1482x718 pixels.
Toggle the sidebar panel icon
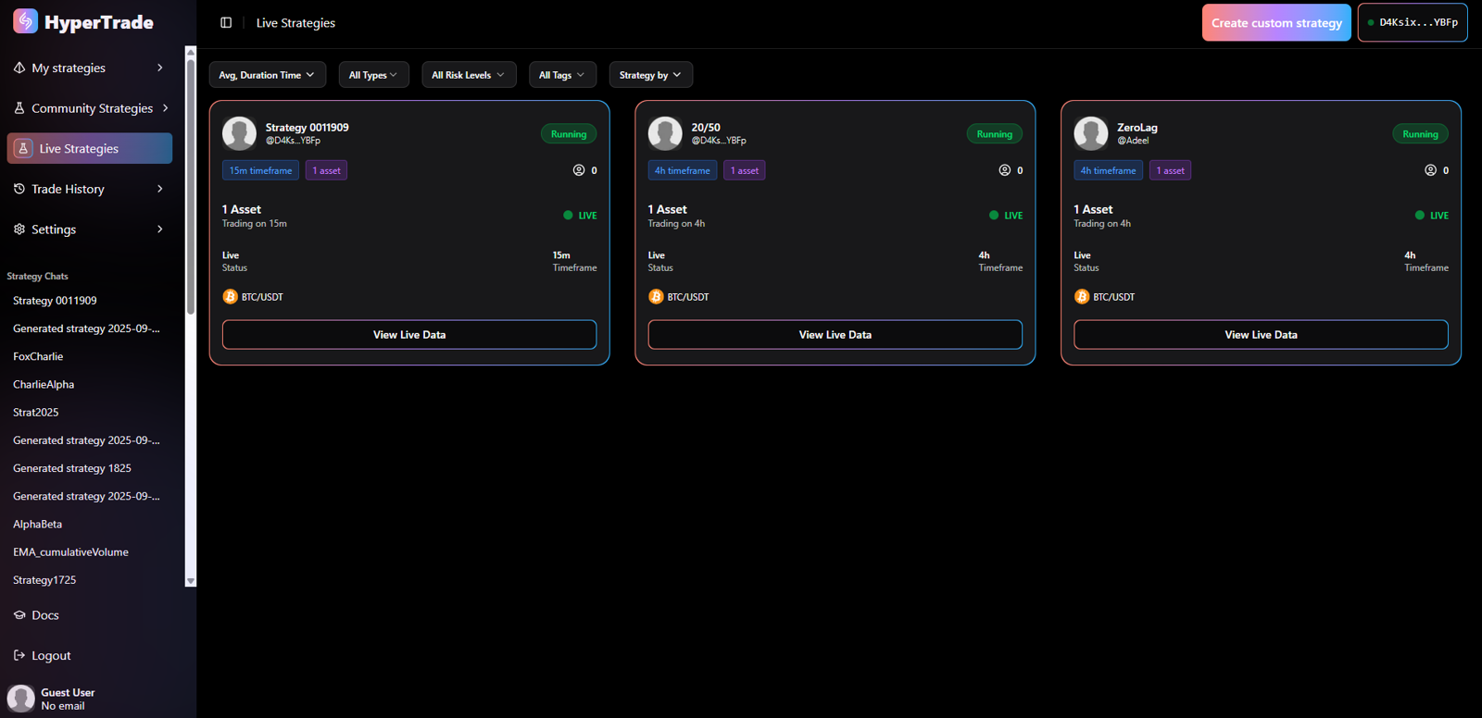point(226,23)
